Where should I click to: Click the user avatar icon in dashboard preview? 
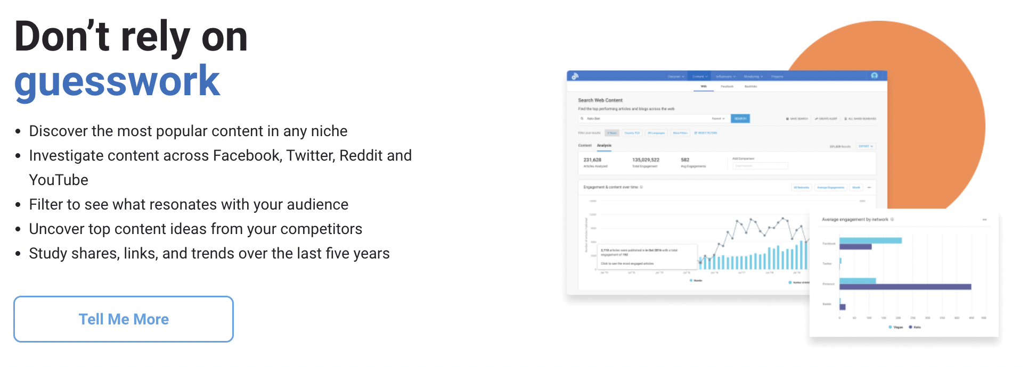(x=874, y=76)
